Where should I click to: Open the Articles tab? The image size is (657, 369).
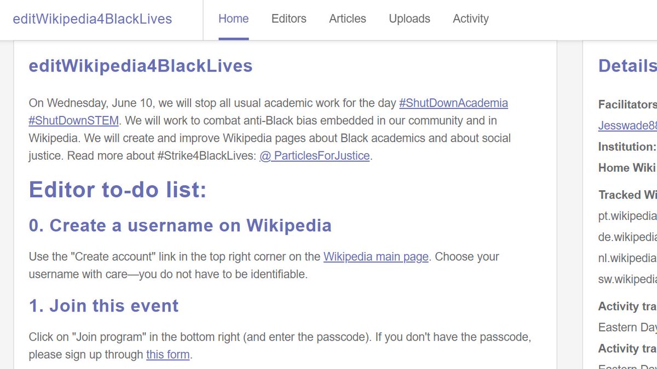click(x=348, y=19)
